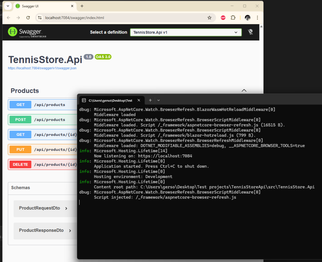Expand GET /api/products operation
The width and height of the screenshot is (322, 262).
(x=42, y=105)
